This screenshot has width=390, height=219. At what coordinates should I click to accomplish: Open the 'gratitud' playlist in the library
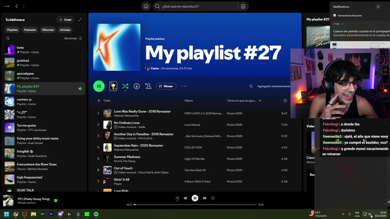pos(44,63)
